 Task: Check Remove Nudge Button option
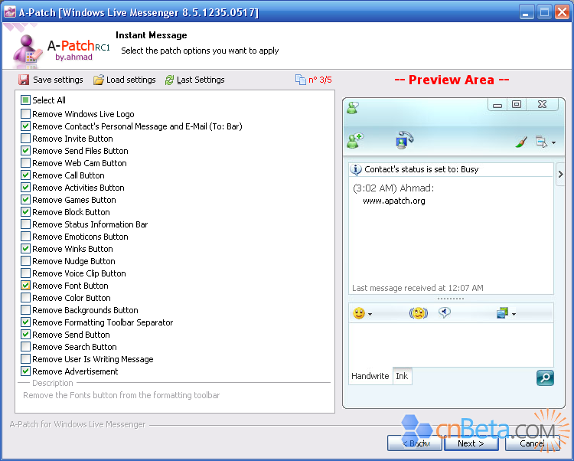click(x=25, y=261)
